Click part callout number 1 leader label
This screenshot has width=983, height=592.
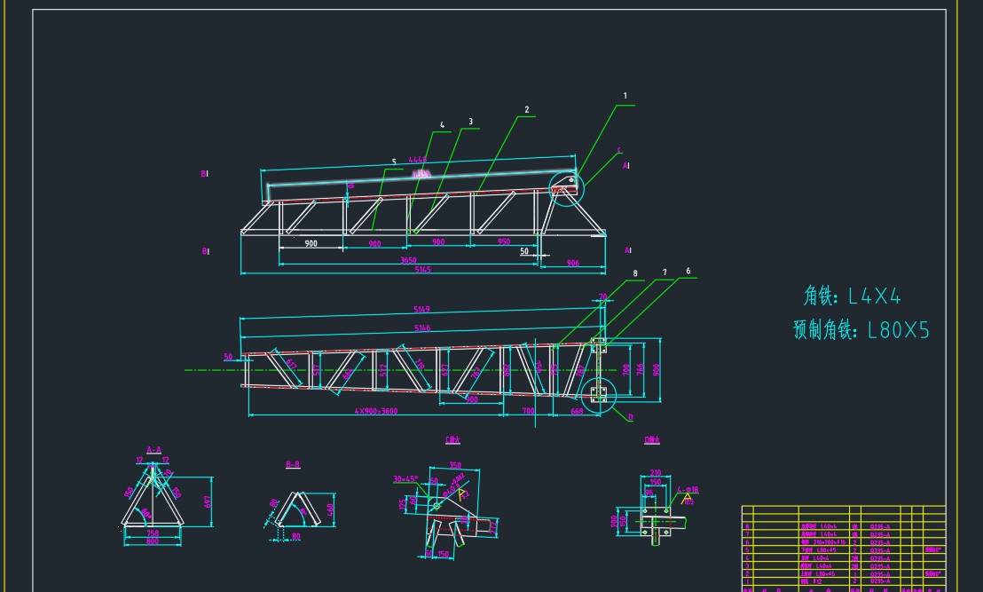tap(625, 96)
